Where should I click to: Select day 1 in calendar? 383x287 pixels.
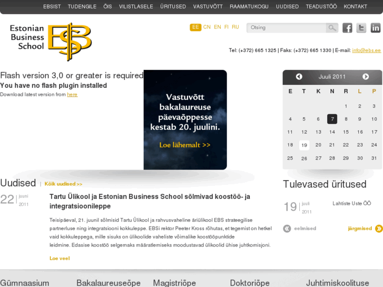[346, 106]
